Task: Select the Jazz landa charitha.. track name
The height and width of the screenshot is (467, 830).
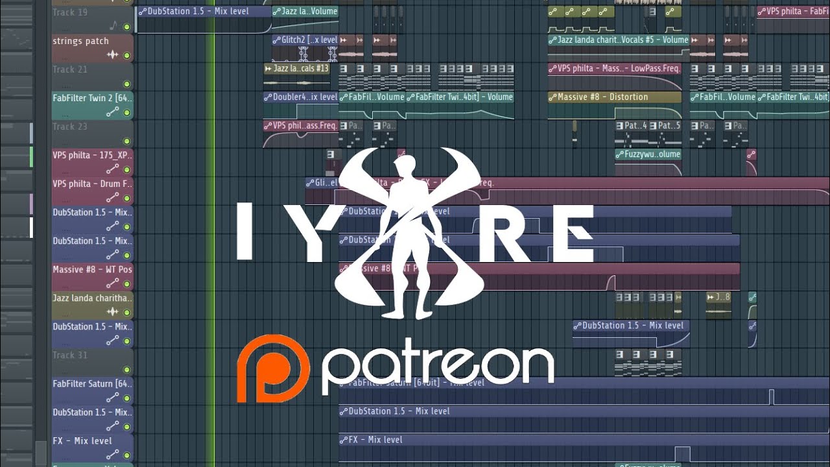Action: 92,298
